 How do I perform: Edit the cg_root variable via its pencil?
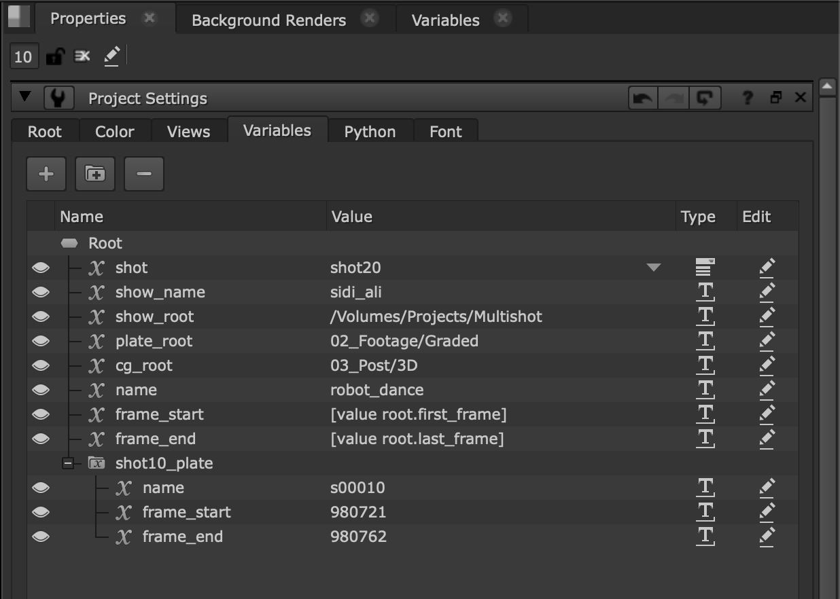(767, 365)
